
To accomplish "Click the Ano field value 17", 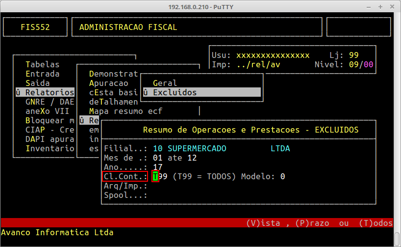I will click(157, 167).
